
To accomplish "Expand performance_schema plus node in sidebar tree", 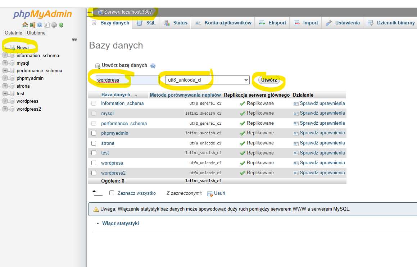I will click(5, 70).
